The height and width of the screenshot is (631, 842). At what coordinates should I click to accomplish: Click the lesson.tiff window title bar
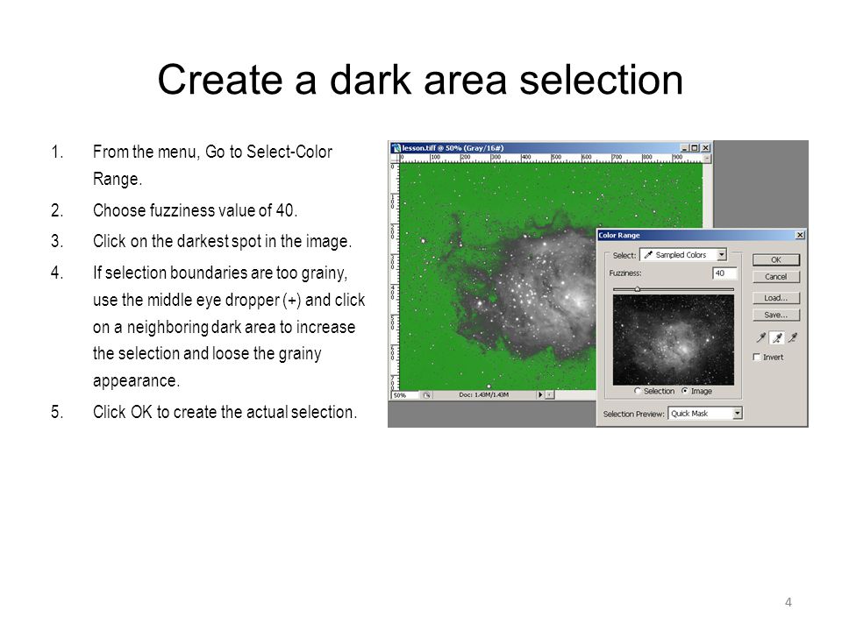(551, 148)
